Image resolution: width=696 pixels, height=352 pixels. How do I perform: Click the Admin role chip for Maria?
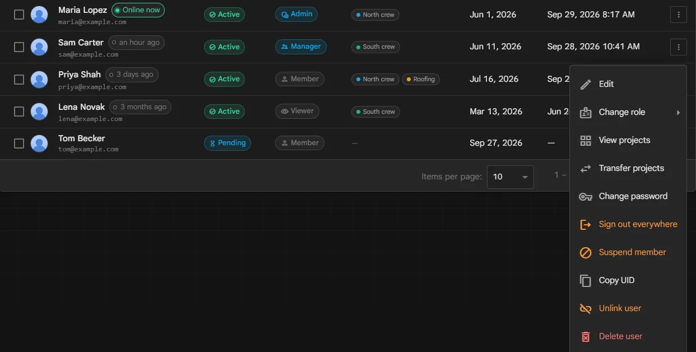point(296,15)
